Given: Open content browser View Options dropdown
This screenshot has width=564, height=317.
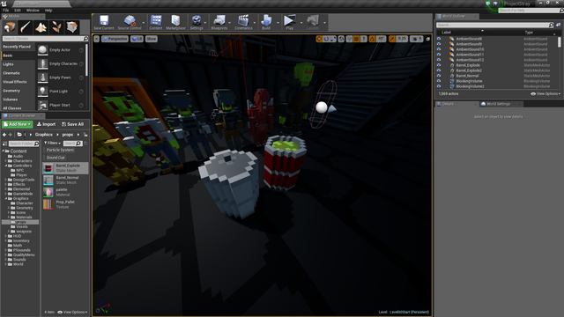Looking at the screenshot, I should (x=72, y=312).
